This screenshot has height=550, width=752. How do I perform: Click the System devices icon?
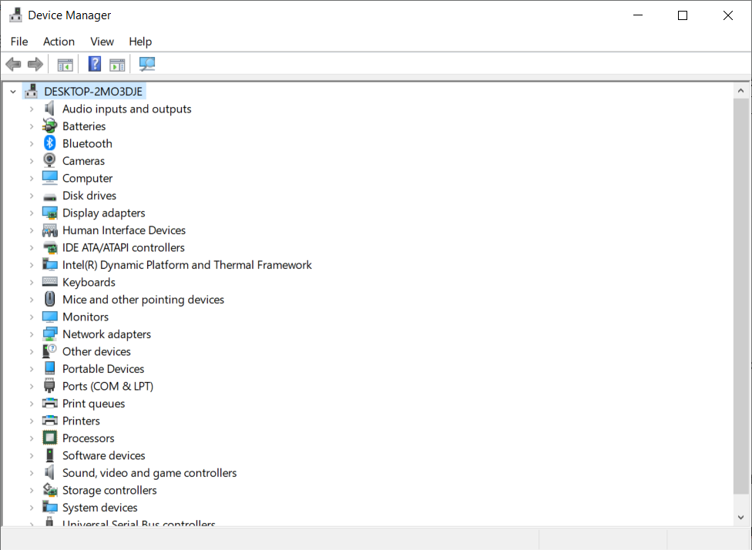(50, 508)
